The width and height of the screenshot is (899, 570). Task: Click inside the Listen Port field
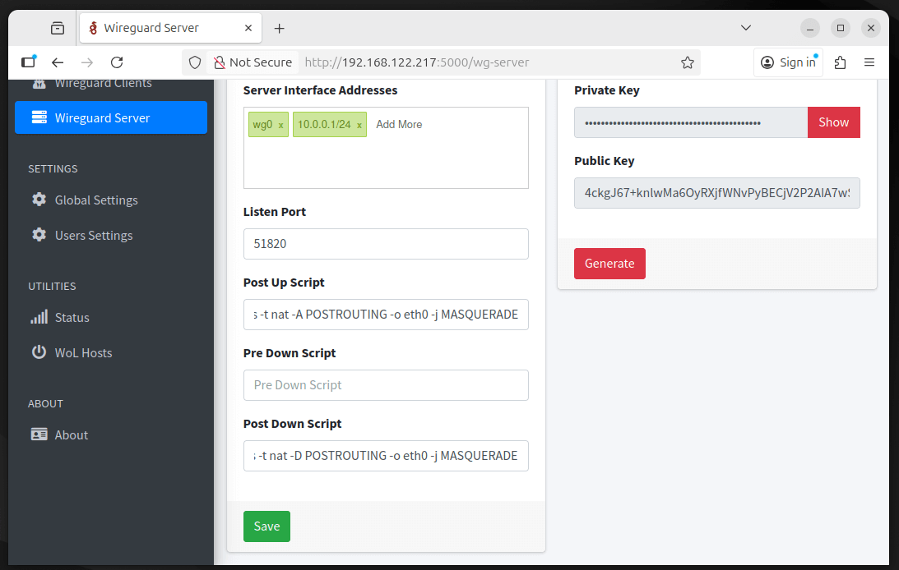tap(386, 244)
